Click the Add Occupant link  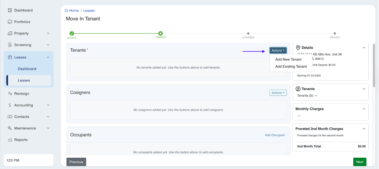[x=275, y=135]
